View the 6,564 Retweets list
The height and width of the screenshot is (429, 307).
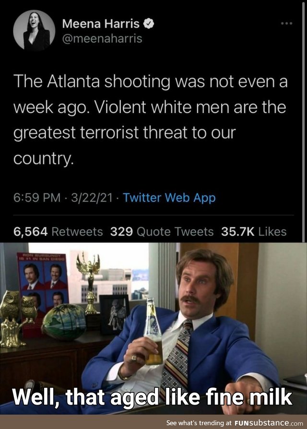[x=58, y=232]
